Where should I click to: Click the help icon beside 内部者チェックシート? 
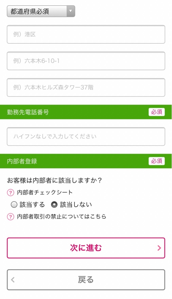coord(10,192)
